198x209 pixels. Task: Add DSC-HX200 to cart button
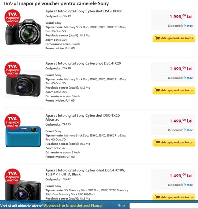[x=174, y=38]
